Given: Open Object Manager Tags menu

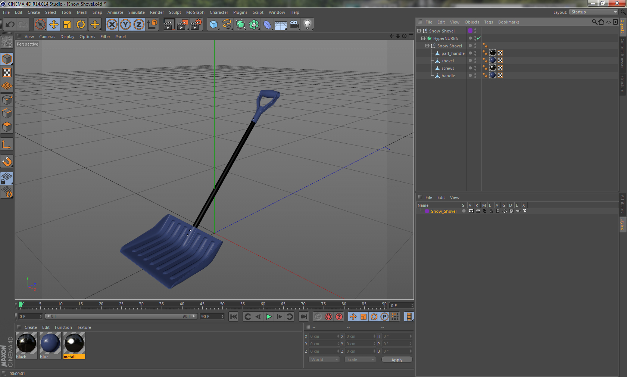Looking at the screenshot, I should [489, 22].
